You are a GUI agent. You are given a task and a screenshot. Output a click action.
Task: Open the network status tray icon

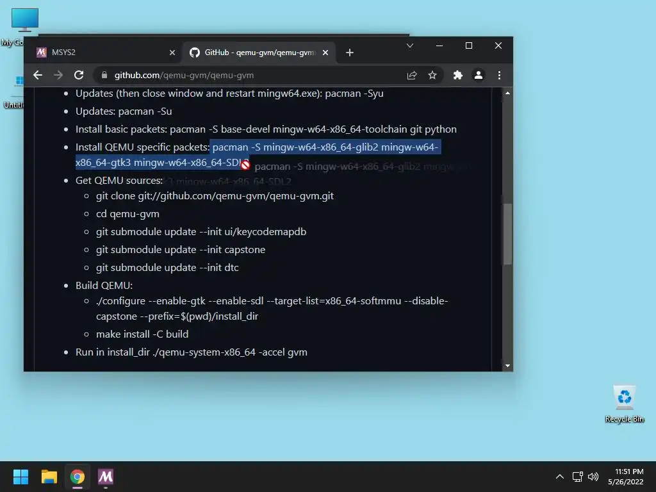click(578, 477)
